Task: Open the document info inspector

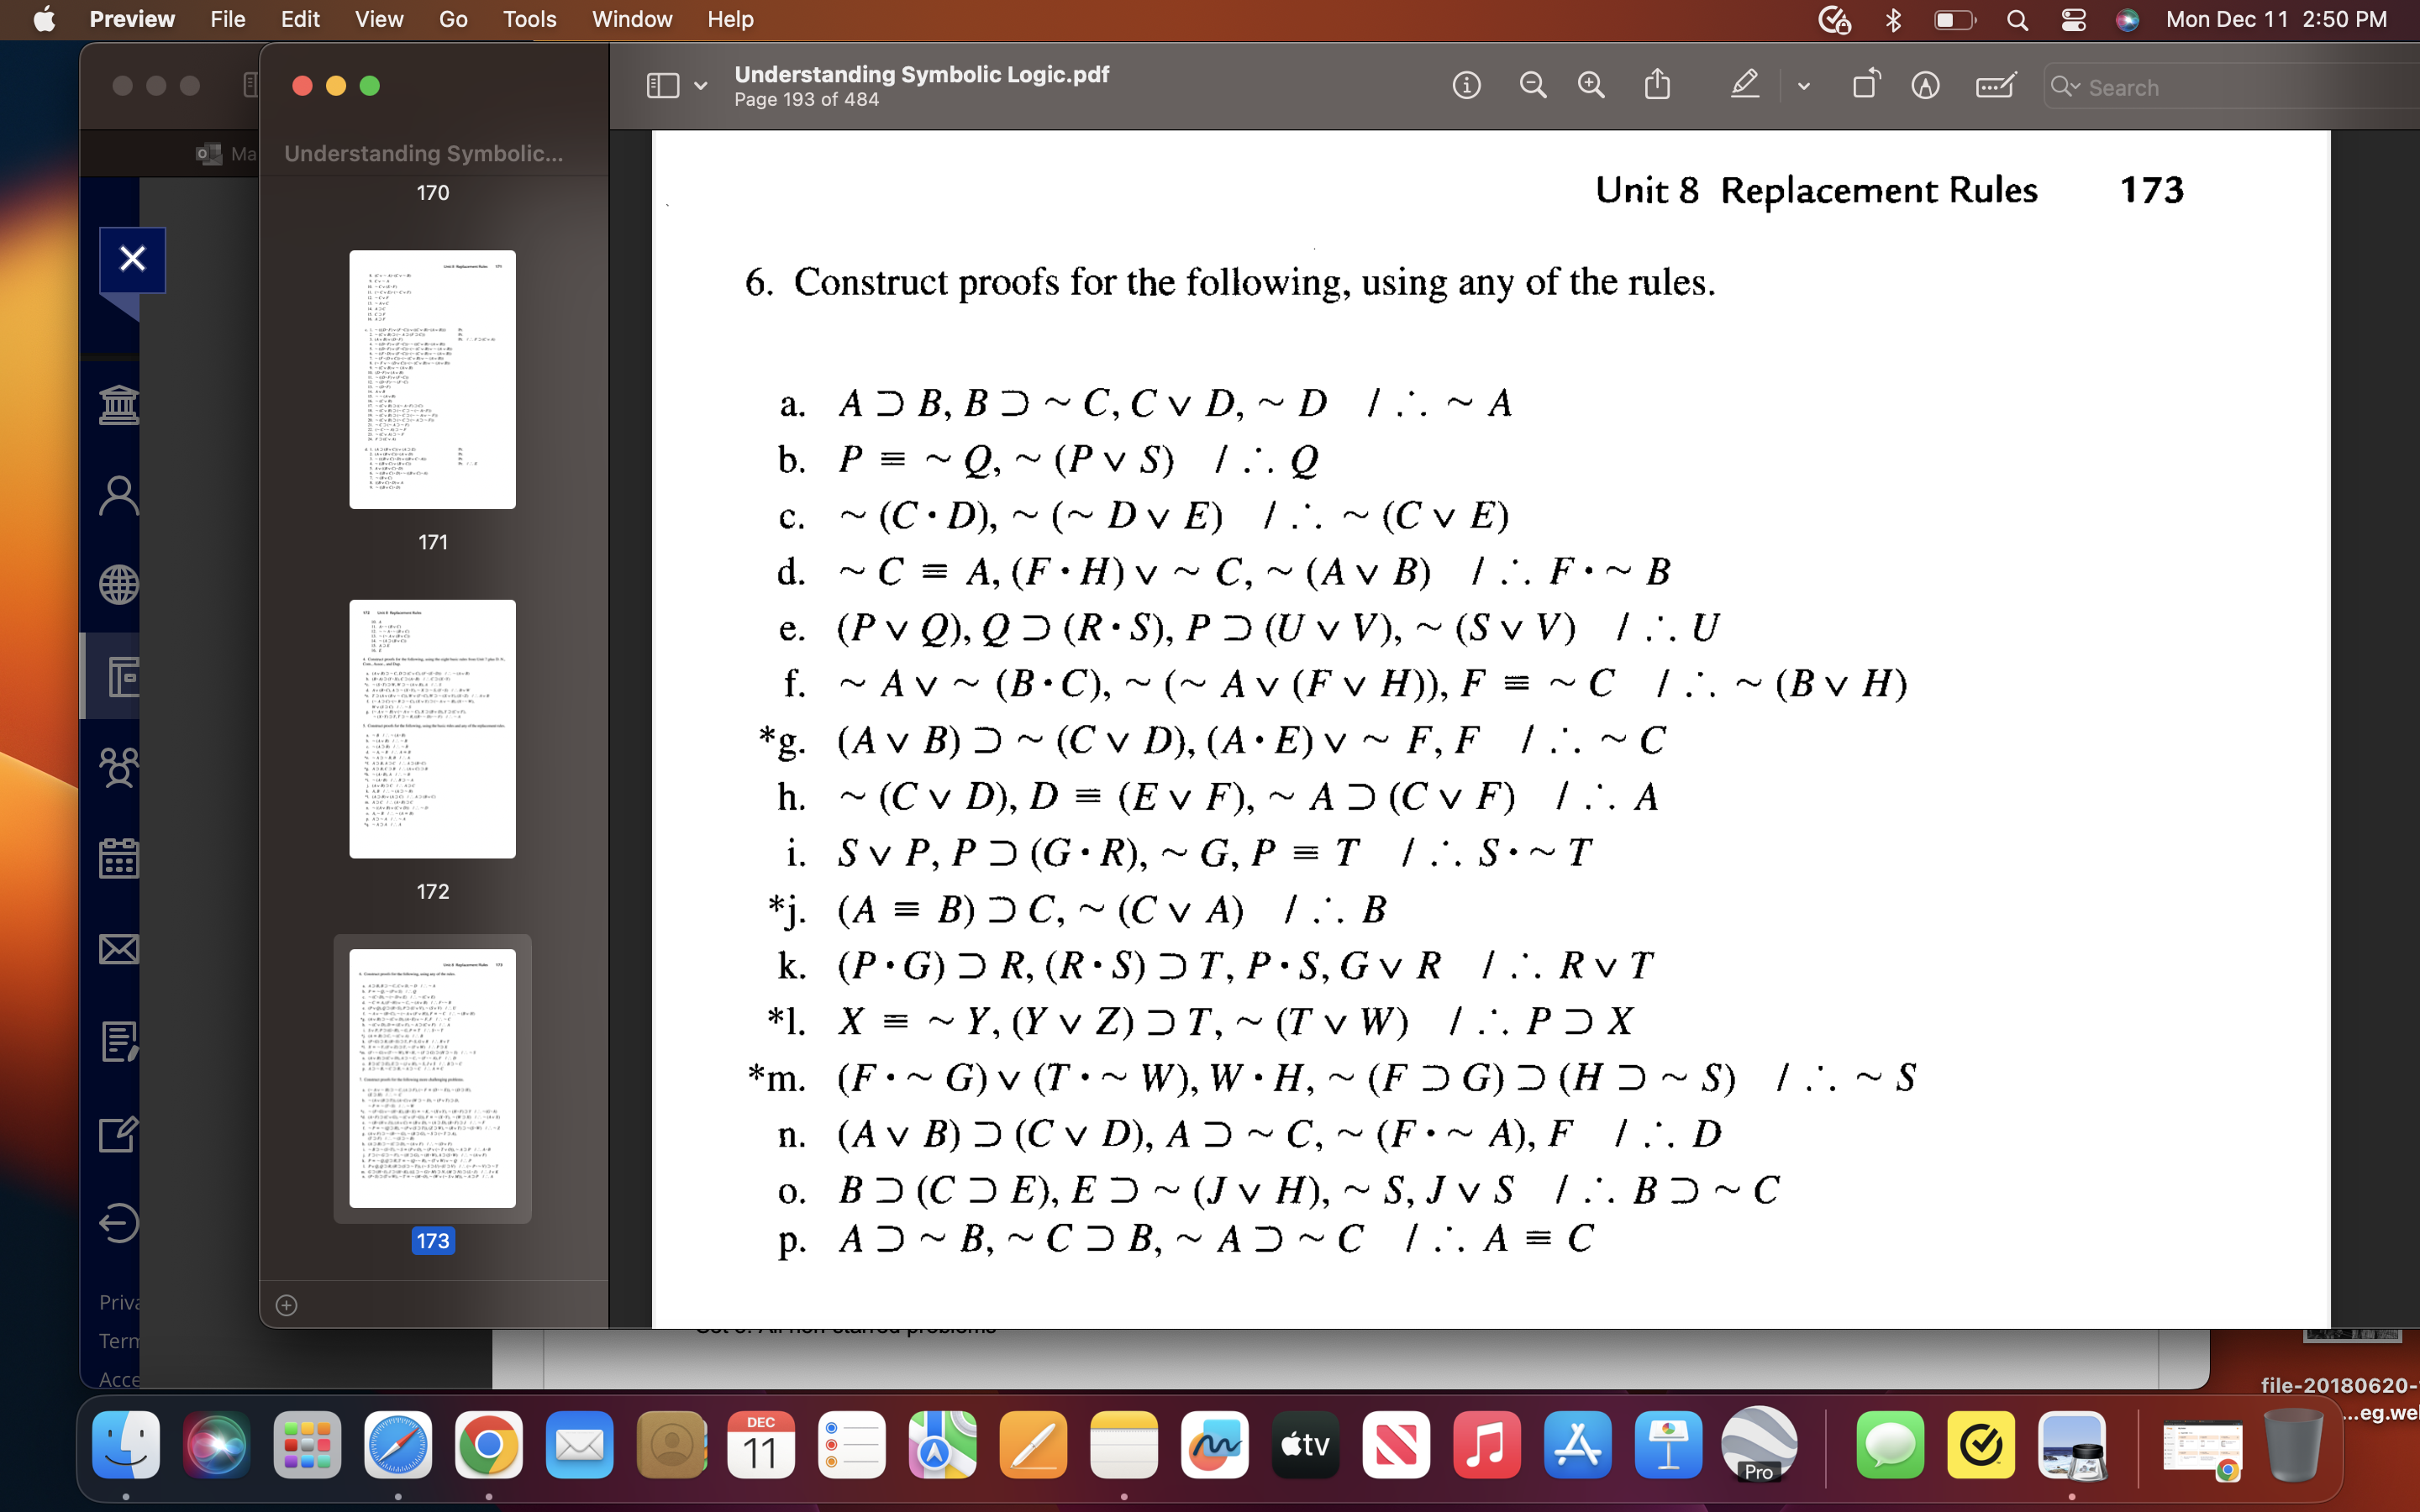Action: [1467, 85]
